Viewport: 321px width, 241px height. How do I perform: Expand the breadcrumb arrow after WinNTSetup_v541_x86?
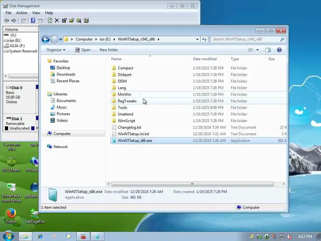pos(158,39)
